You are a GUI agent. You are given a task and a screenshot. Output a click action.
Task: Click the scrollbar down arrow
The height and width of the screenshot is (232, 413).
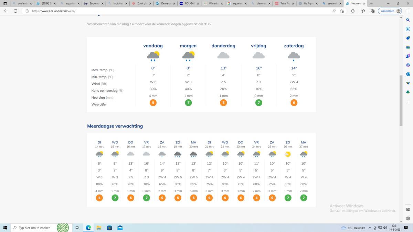point(401,222)
